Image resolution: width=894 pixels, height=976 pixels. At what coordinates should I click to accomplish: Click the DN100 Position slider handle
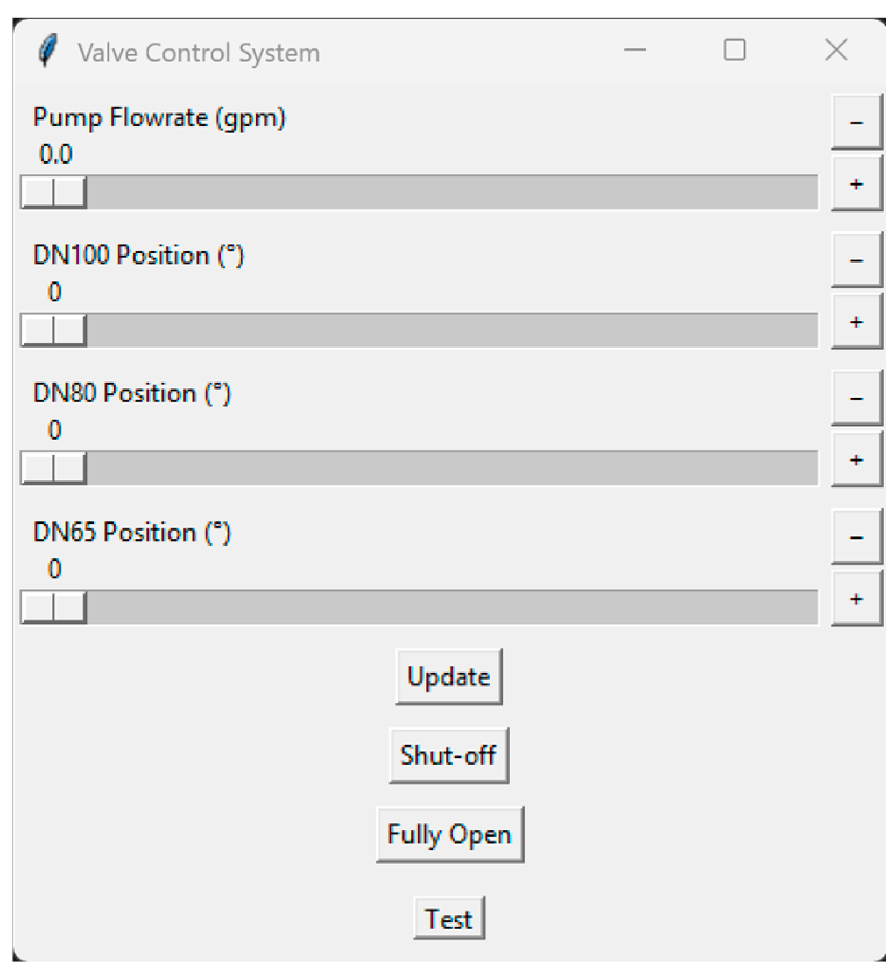coord(54,330)
